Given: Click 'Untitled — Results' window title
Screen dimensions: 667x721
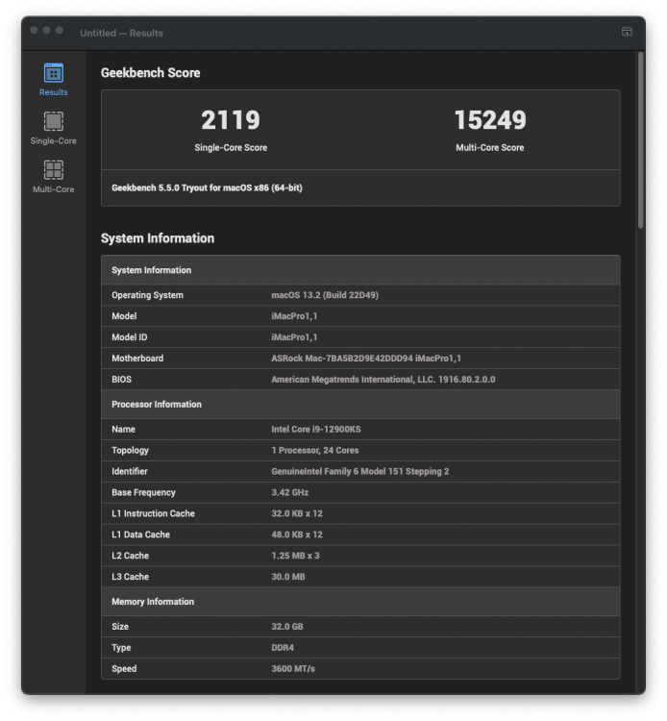Looking at the screenshot, I should tap(121, 33).
